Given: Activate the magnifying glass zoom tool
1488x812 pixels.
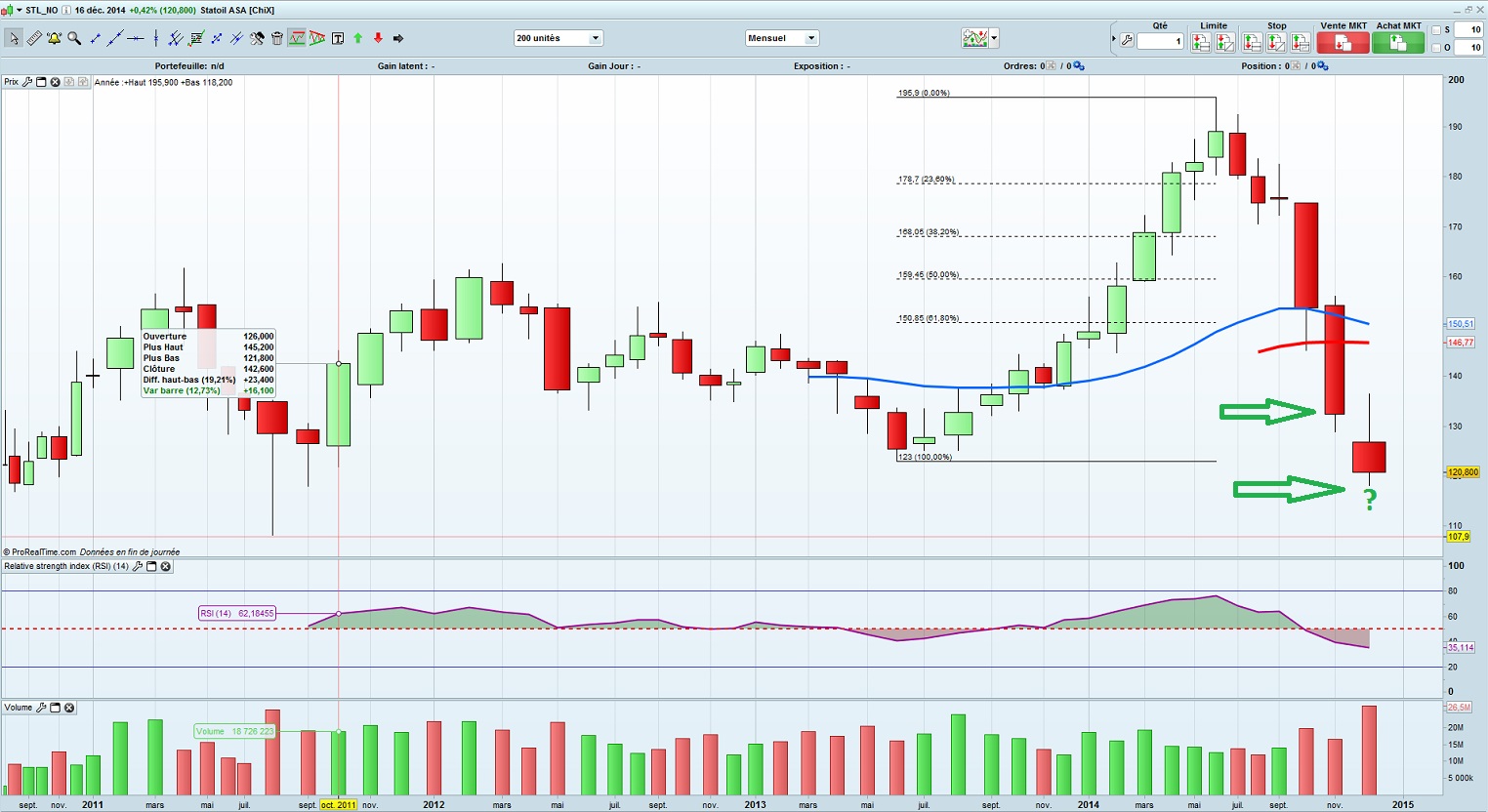Looking at the screenshot, I should coord(74,38).
